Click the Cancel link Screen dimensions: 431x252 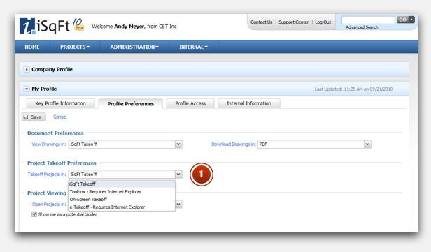(x=60, y=117)
